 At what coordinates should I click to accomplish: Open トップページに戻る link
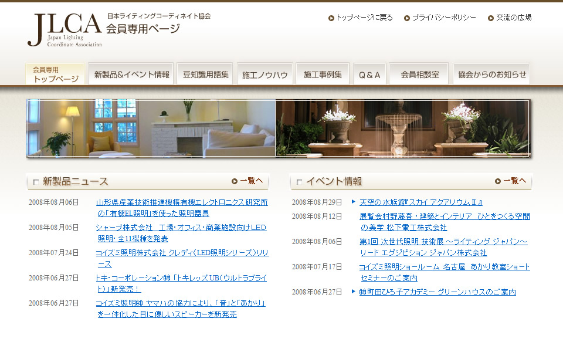[x=364, y=18]
